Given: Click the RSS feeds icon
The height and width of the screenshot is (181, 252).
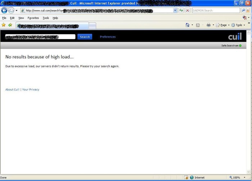Looking at the screenshot, I should click(198, 25).
